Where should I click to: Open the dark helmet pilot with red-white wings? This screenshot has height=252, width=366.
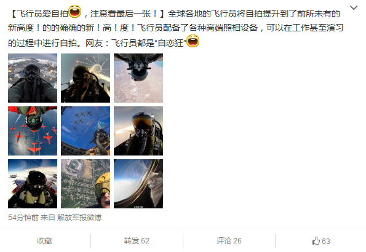click(33, 184)
